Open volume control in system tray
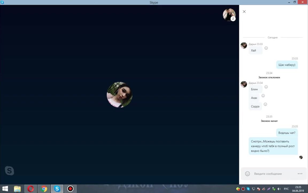Screen dimensions: 308x193 [x=279, y=189]
